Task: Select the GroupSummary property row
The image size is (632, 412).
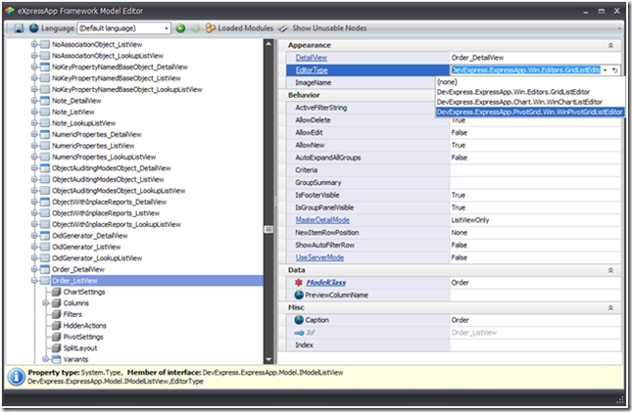Action: [x=367, y=182]
